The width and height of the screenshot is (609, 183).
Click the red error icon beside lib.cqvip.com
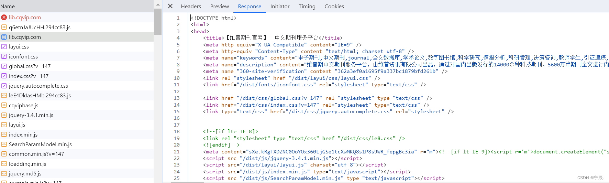pos(4,17)
